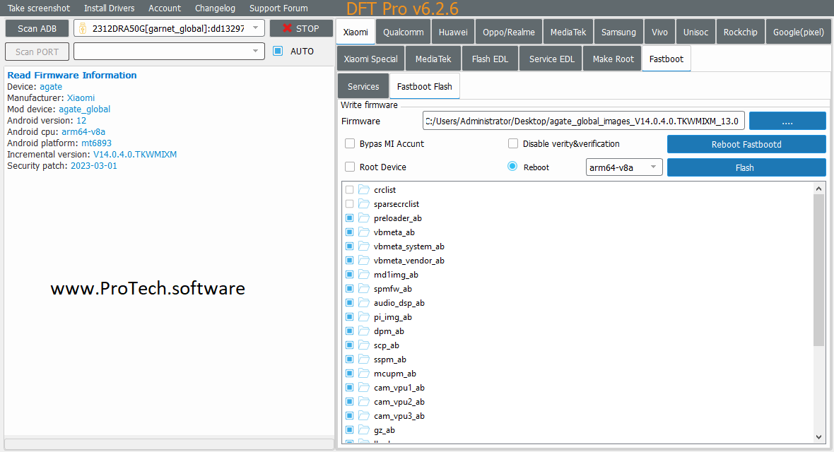Click the folder icon beside vbmeta_ab

pos(364,232)
